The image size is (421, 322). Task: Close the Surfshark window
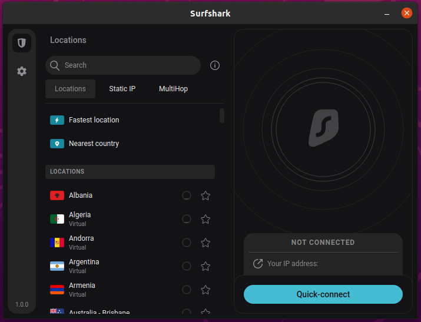(x=407, y=13)
